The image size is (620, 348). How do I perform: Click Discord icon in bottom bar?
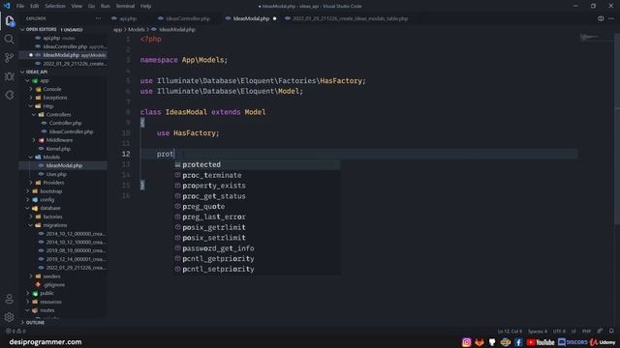click(x=573, y=342)
